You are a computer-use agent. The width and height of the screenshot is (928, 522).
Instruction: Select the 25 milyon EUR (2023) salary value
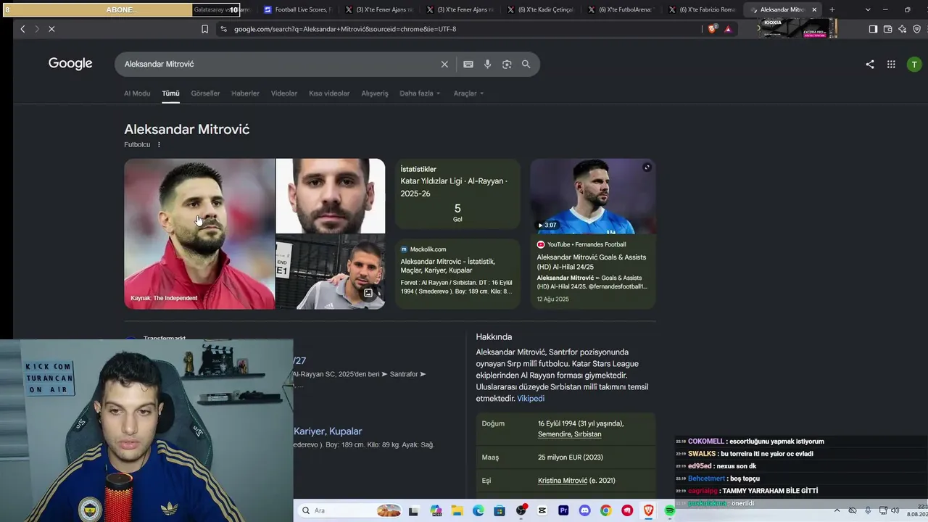tap(571, 457)
